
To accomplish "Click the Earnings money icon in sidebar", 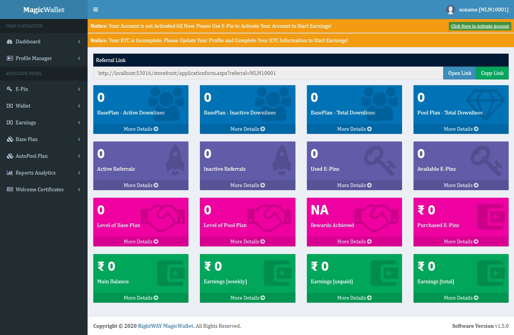I will click(x=10, y=122).
